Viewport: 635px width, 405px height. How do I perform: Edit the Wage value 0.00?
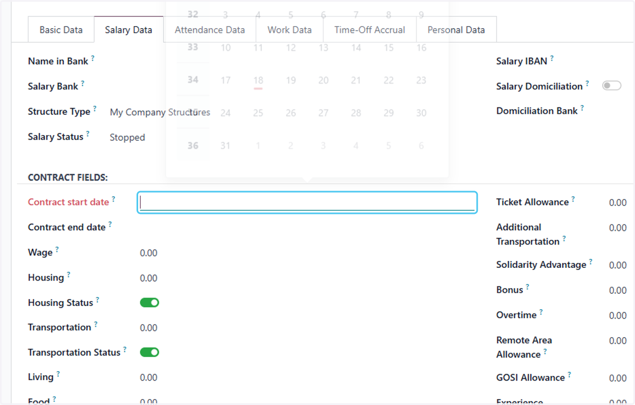point(149,253)
